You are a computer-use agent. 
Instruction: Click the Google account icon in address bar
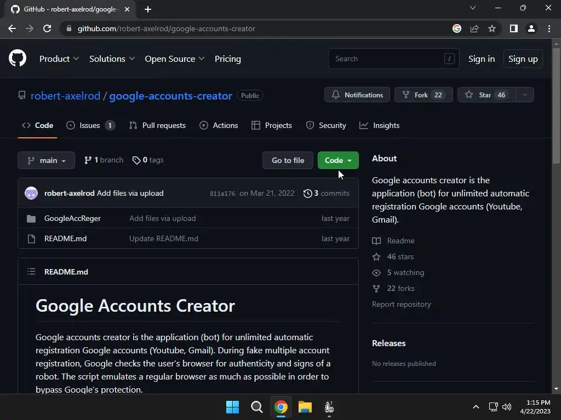(456, 28)
